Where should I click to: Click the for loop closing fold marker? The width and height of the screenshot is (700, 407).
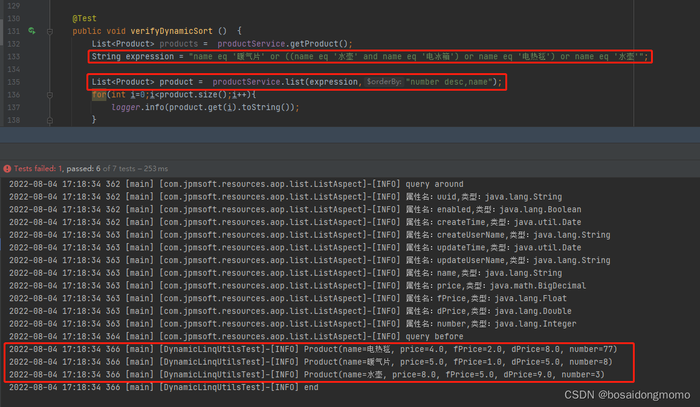point(50,120)
